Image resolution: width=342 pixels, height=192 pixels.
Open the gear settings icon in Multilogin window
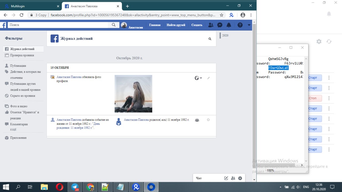(319, 42)
